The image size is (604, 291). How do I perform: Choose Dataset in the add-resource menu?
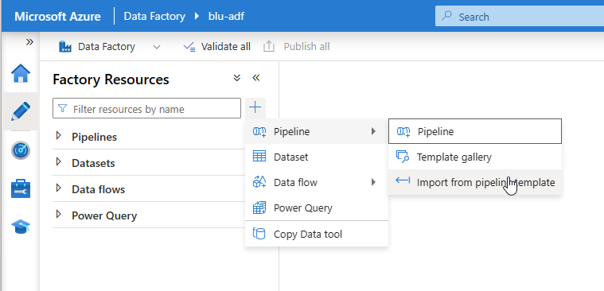pyautogui.click(x=316, y=157)
